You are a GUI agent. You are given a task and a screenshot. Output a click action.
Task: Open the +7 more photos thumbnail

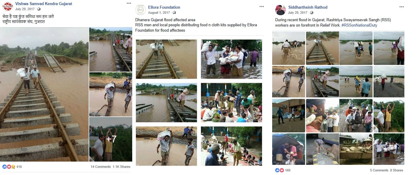pos(111,139)
